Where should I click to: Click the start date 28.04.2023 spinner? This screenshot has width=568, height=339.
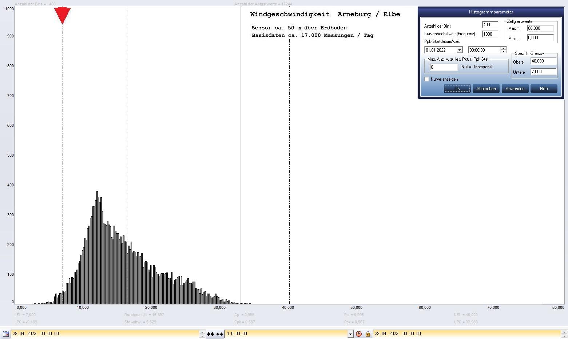click(x=202, y=334)
